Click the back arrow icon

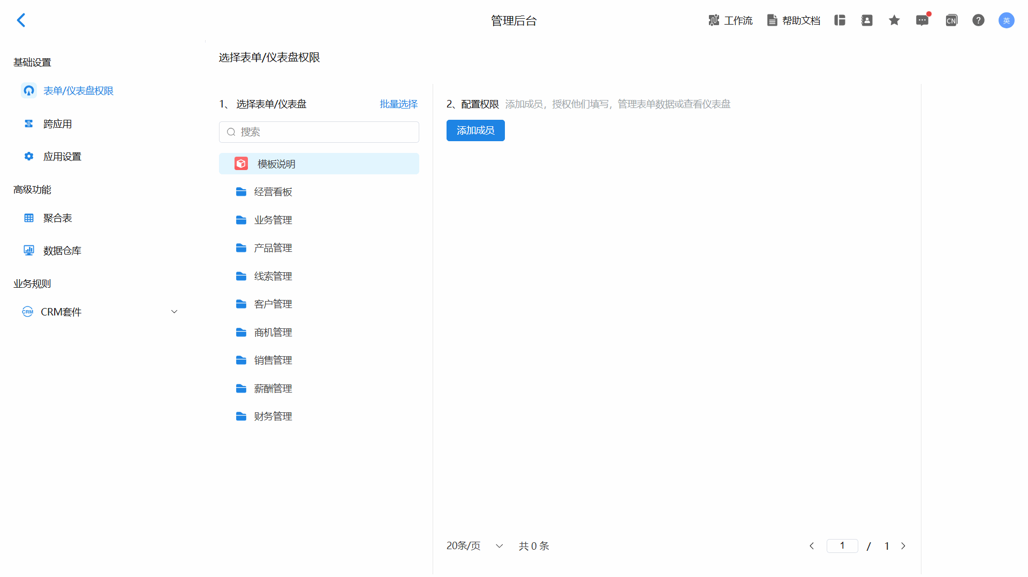click(21, 20)
